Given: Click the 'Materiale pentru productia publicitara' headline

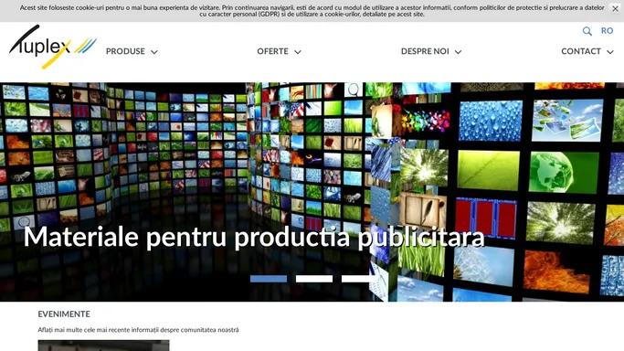Looking at the screenshot, I should 254,237.
